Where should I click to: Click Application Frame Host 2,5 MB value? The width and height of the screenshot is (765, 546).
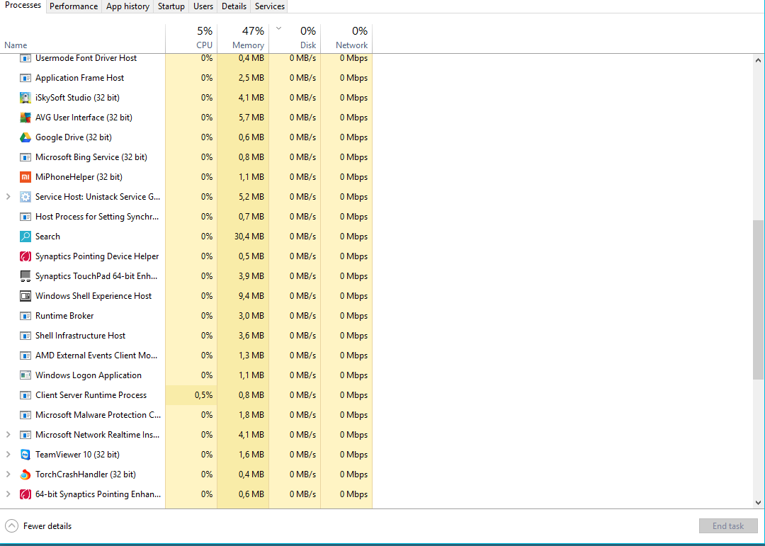pos(251,78)
